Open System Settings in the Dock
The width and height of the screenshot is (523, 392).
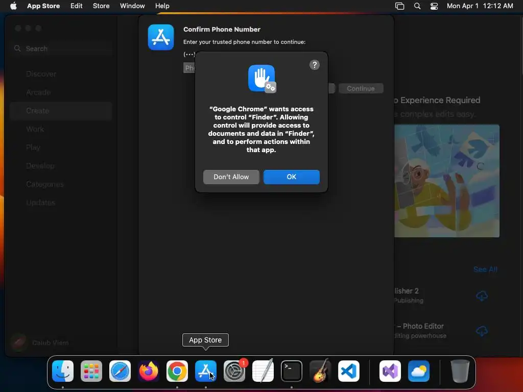(234, 371)
